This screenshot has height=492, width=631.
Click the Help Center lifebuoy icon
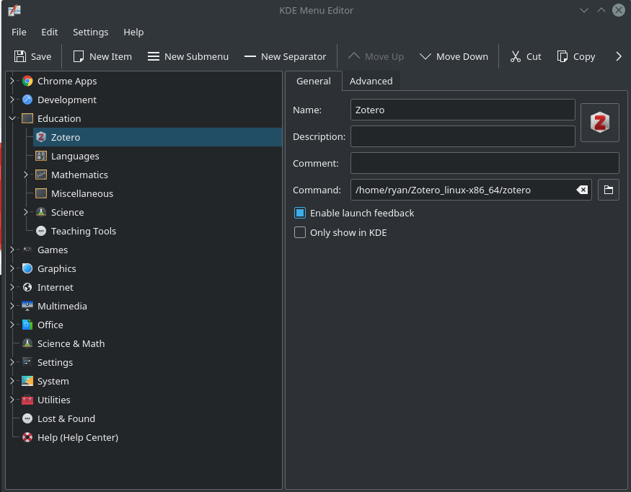click(x=27, y=437)
